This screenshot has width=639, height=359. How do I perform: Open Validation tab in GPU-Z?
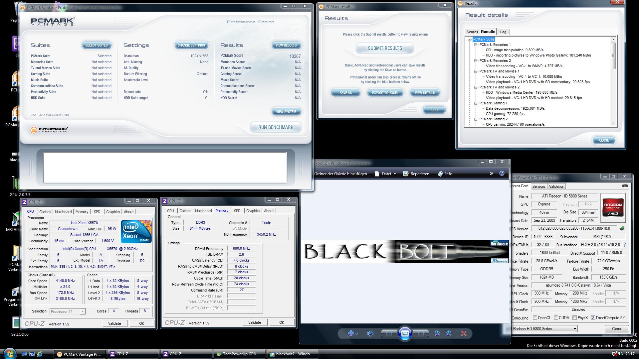(x=556, y=186)
